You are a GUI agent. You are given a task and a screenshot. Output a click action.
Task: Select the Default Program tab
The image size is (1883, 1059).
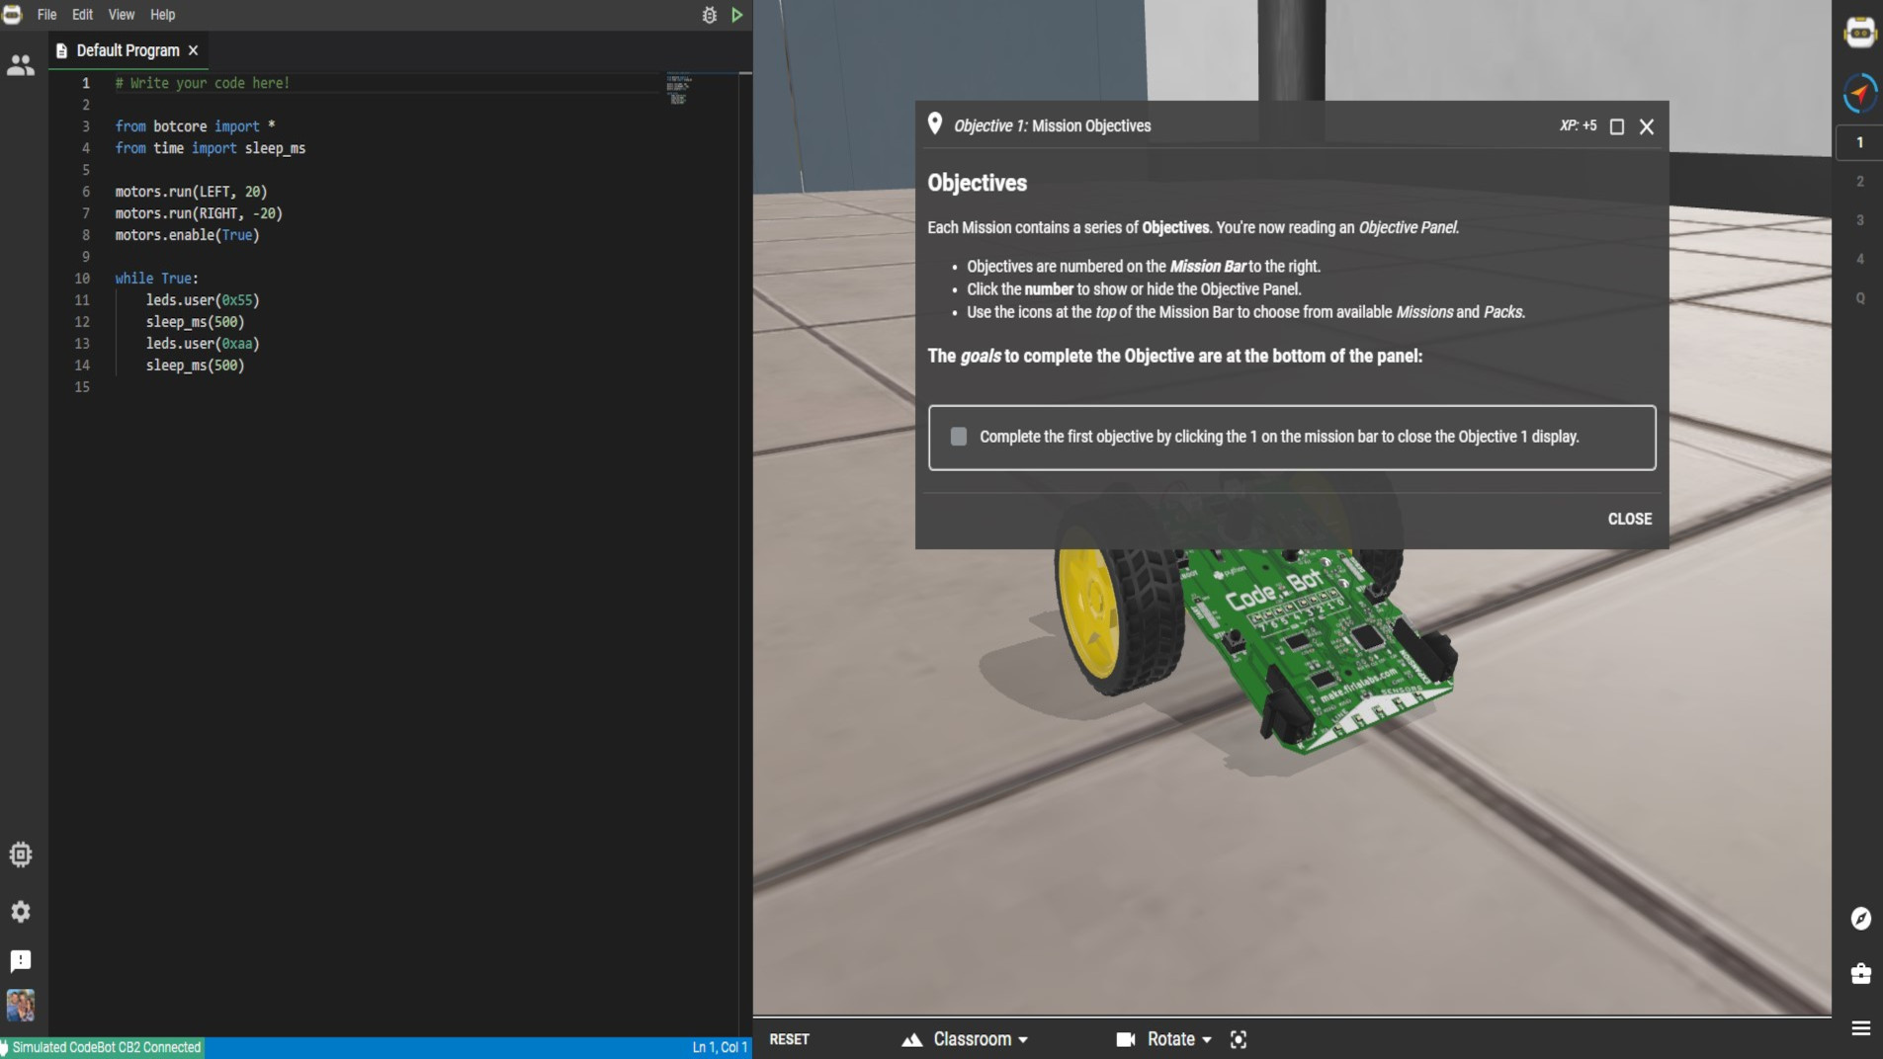[x=128, y=50]
